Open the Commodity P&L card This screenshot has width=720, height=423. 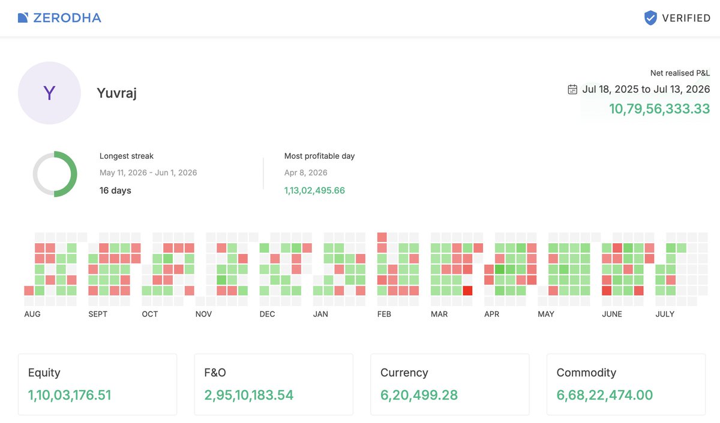pyautogui.click(x=626, y=384)
